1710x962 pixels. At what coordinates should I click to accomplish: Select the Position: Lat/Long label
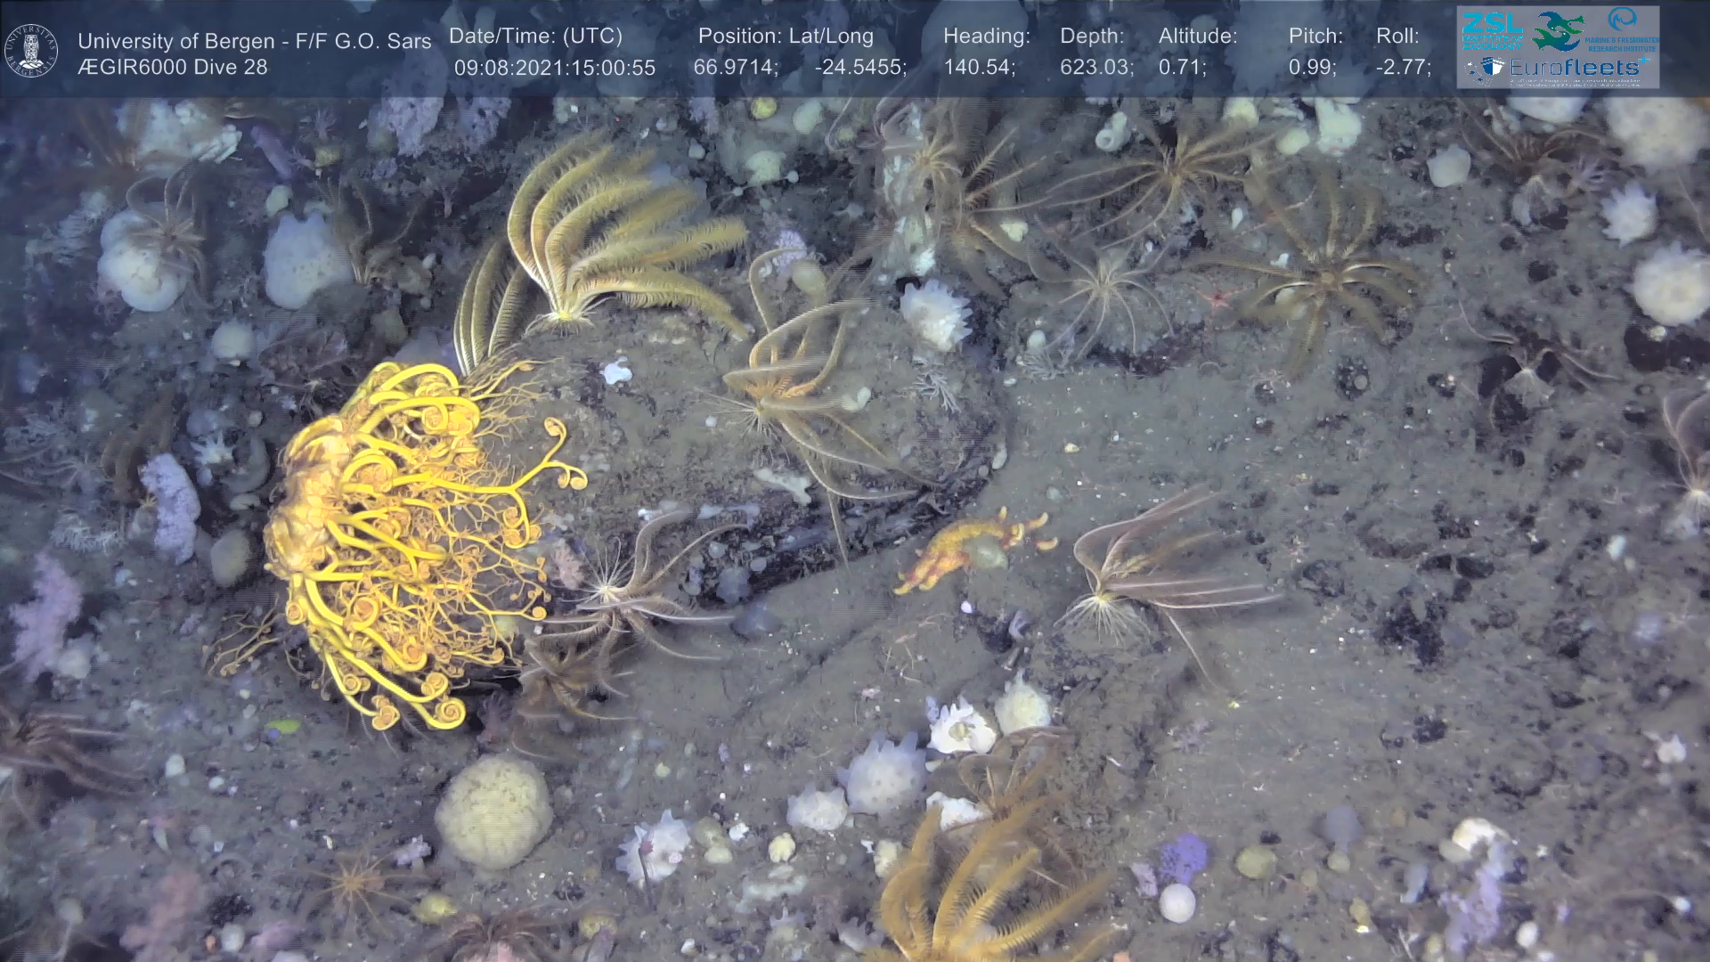click(x=786, y=37)
